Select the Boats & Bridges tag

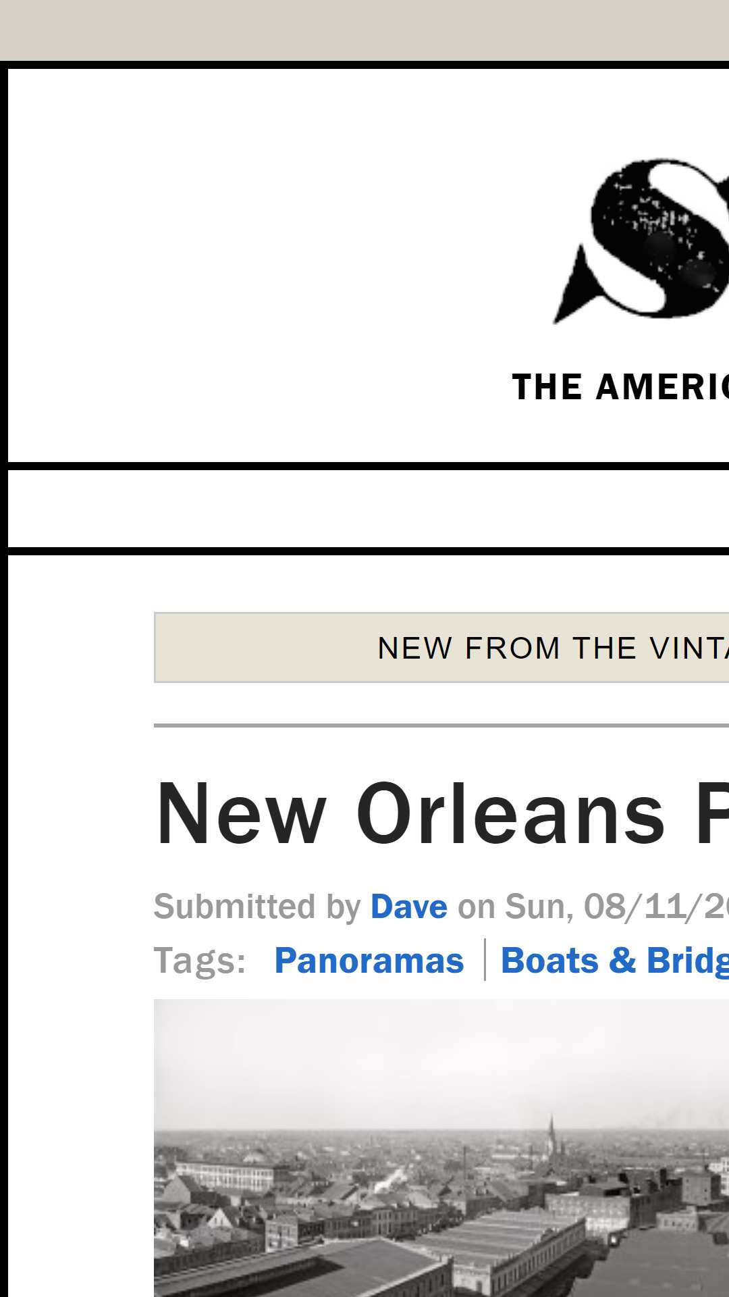tap(614, 961)
